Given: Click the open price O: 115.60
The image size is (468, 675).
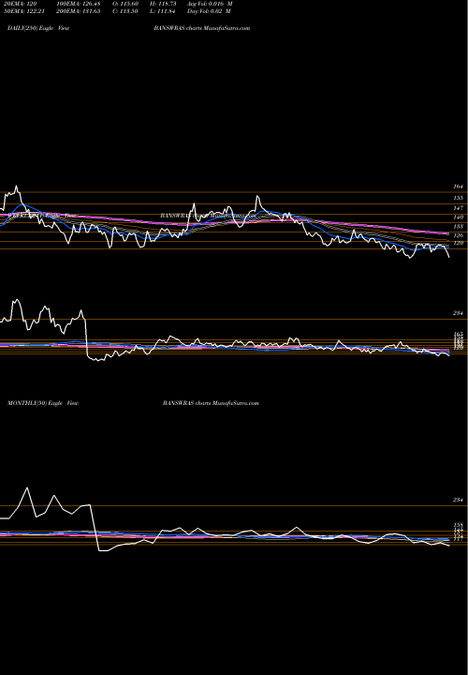Looking at the screenshot, I should click(x=125, y=4).
